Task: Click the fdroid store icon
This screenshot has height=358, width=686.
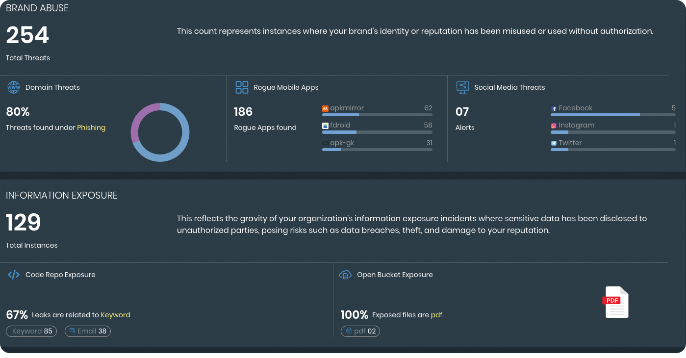Action: click(325, 126)
